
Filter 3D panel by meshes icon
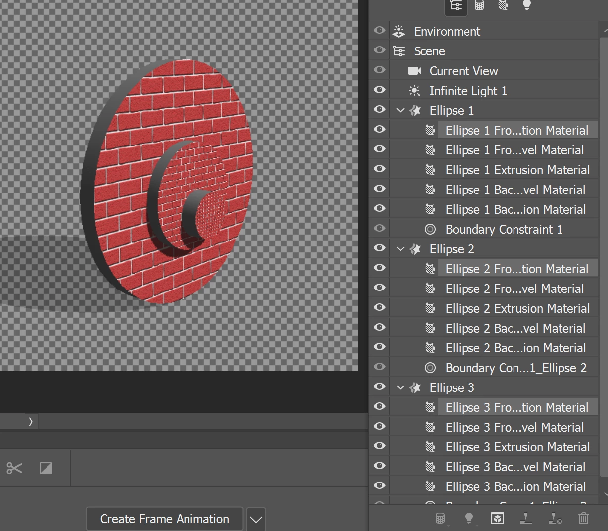[479, 5]
